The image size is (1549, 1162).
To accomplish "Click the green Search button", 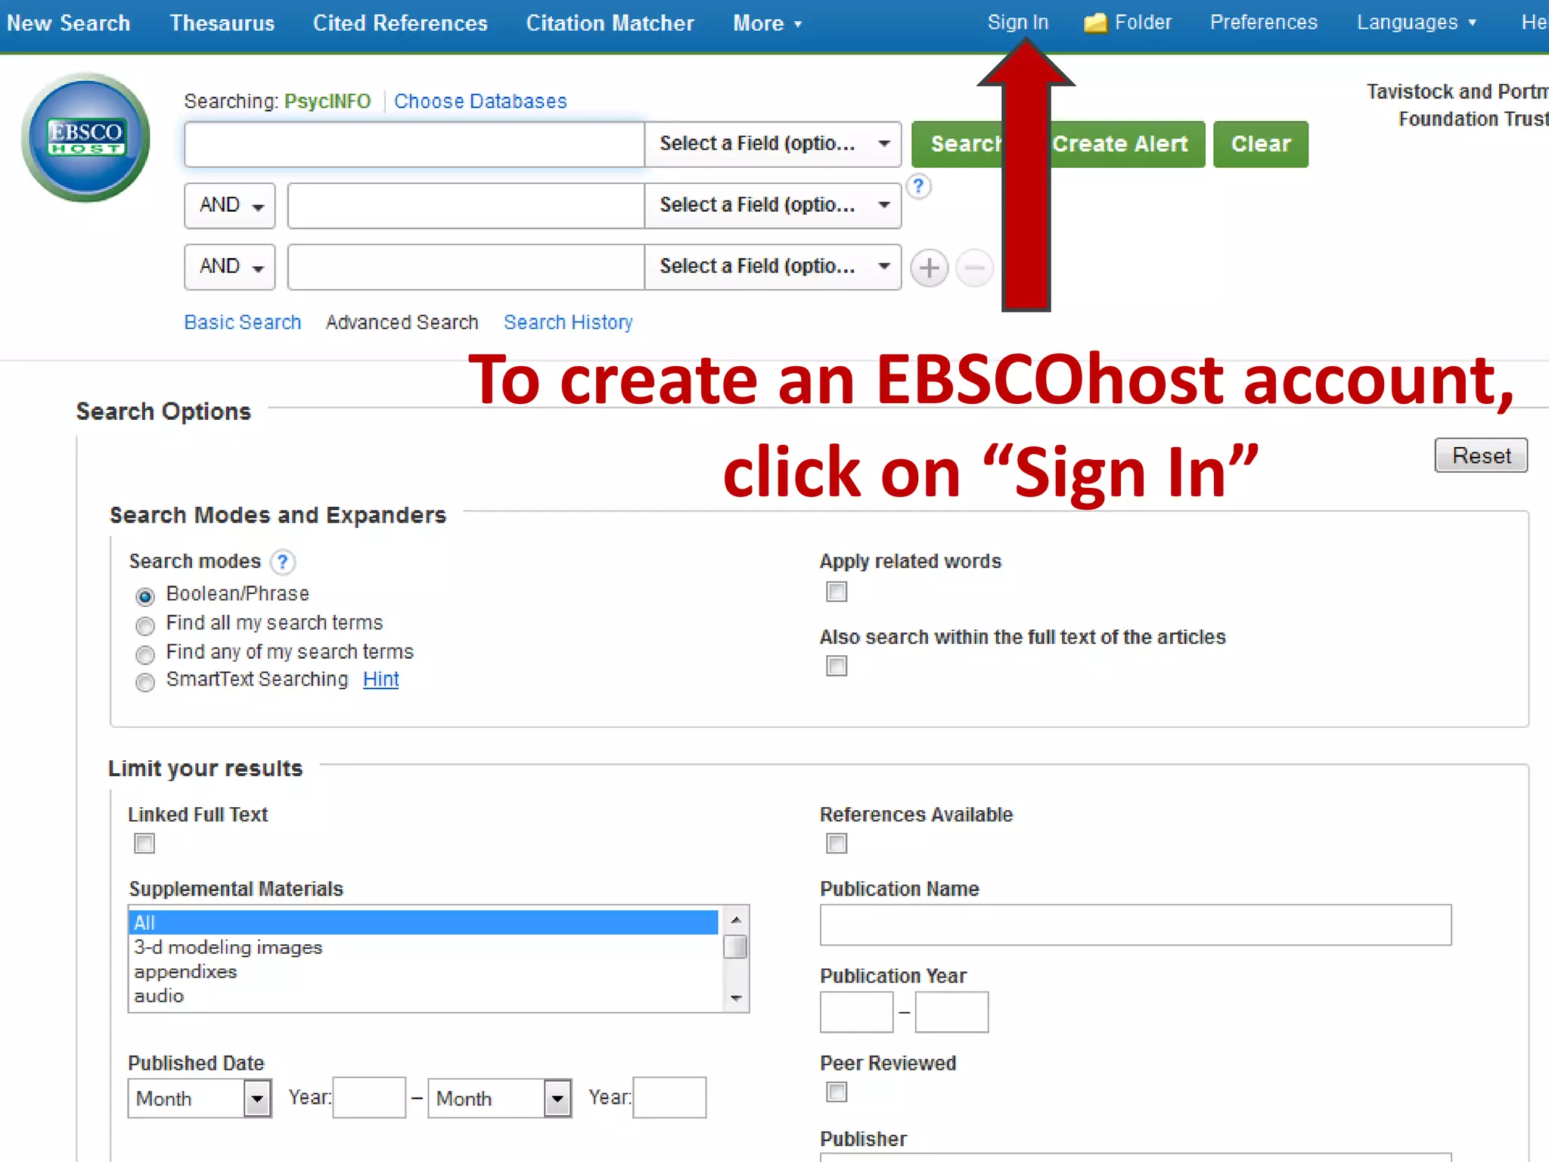I will click(958, 144).
